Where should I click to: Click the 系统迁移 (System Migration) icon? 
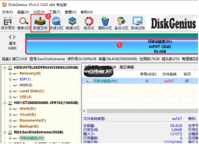138,23
